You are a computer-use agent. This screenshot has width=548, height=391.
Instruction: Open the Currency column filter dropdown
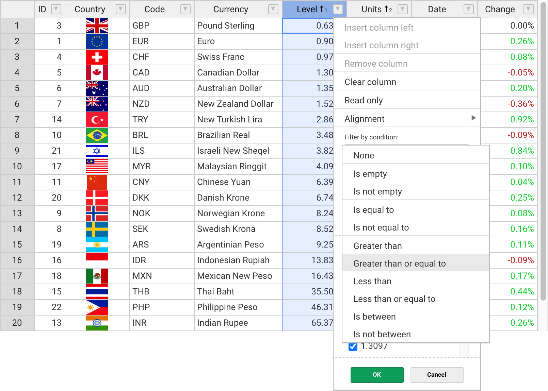click(273, 9)
